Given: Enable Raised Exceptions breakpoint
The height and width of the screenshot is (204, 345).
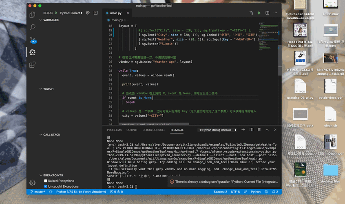Looking at the screenshot, I should pyautogui.click(x=46, y=181).
